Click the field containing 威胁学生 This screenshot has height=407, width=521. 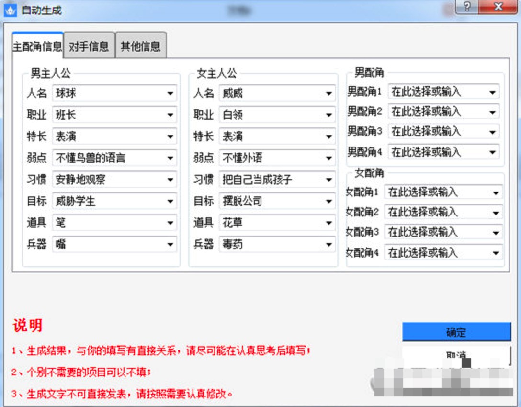114,201
